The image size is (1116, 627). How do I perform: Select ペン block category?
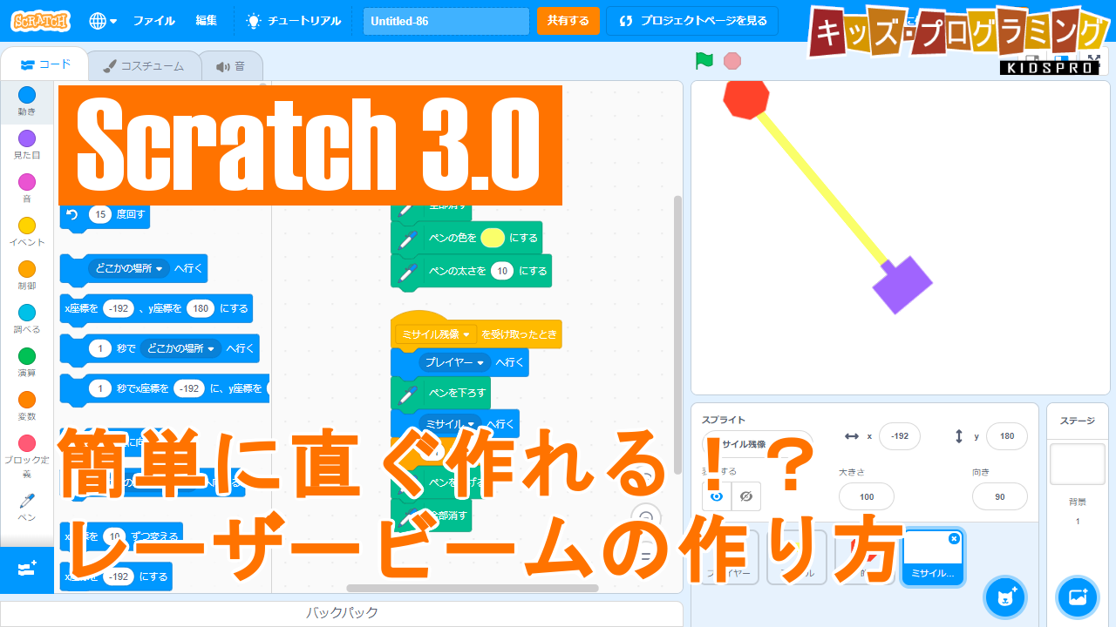27,507
